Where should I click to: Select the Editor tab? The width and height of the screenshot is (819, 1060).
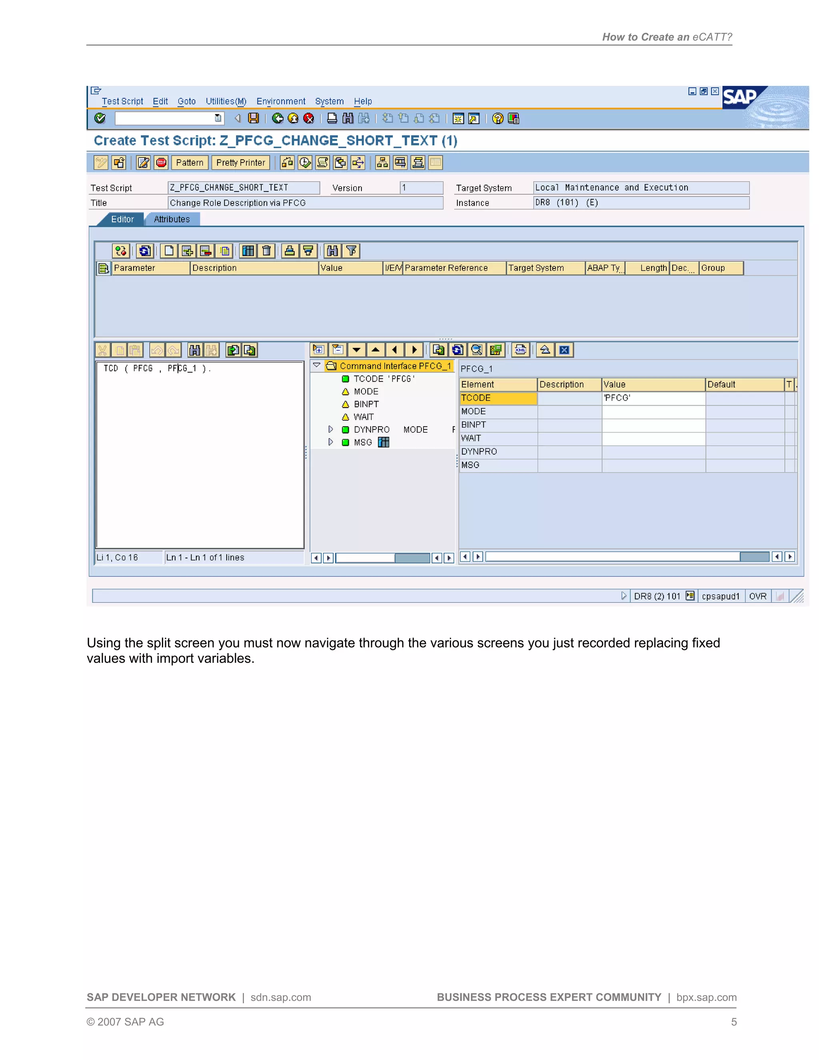click(122, 219)
